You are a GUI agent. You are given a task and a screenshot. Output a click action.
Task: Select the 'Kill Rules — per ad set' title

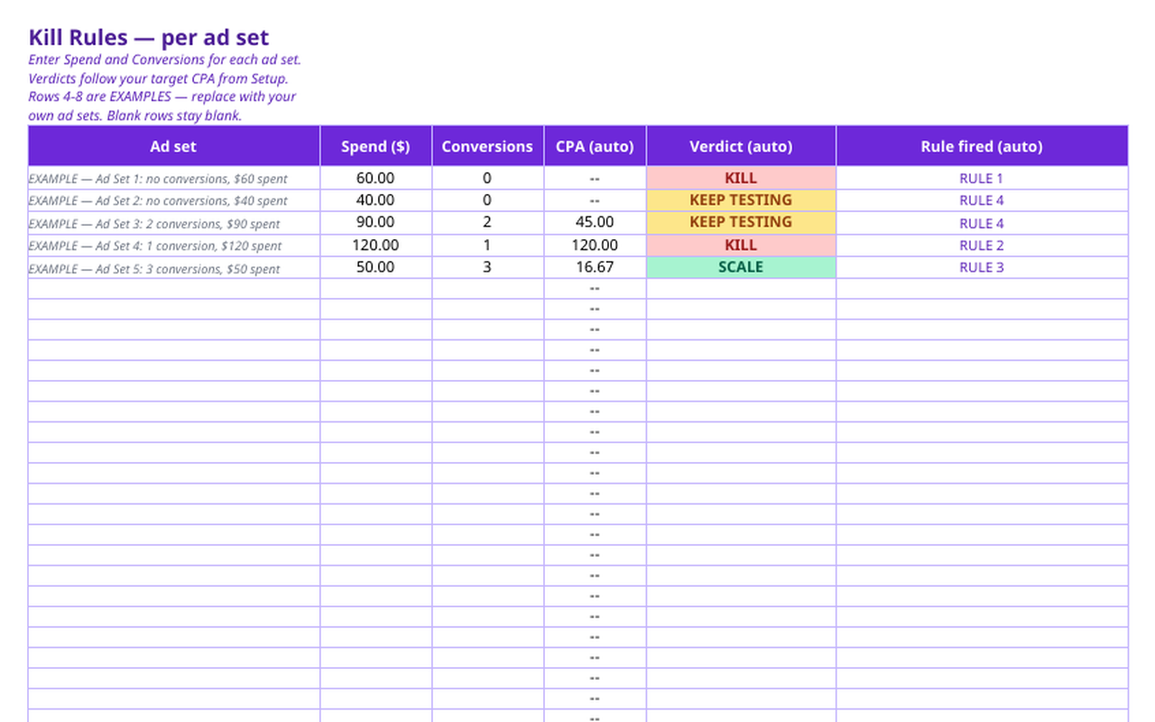[149, 37]
